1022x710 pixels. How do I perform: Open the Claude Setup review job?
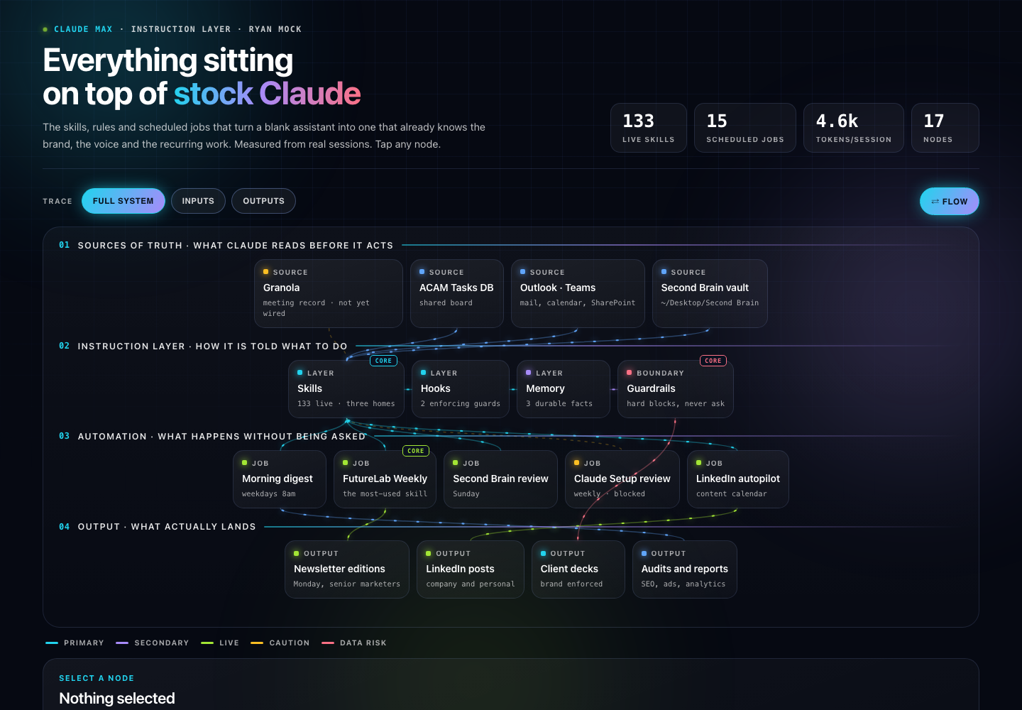(x=622, y=479)
